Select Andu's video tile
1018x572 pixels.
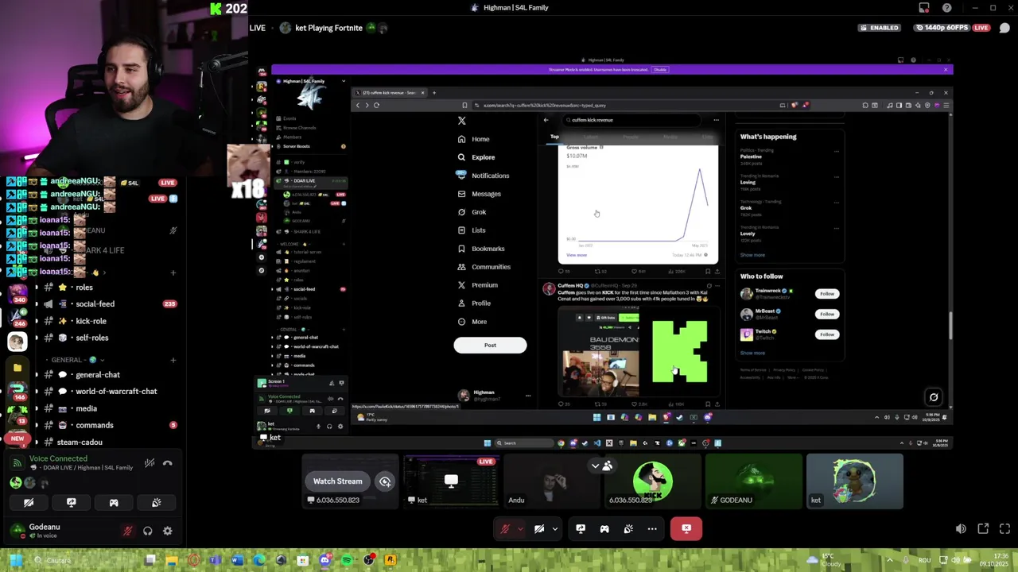click(552, 481)
